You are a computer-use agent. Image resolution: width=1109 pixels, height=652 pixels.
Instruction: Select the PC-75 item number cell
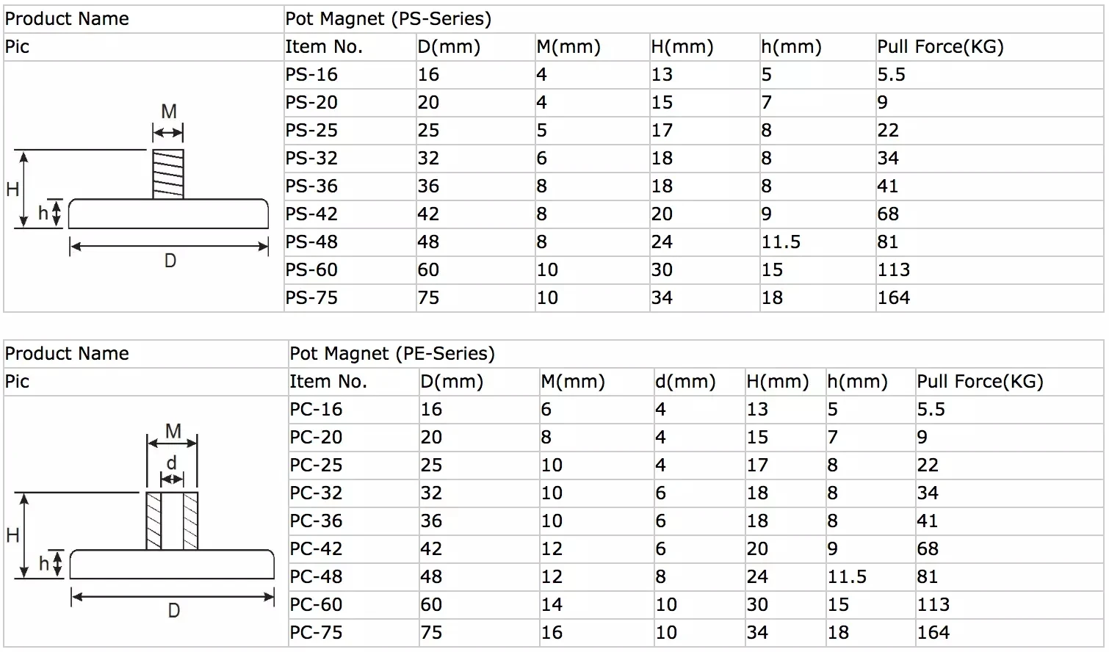tap(316, 633)
